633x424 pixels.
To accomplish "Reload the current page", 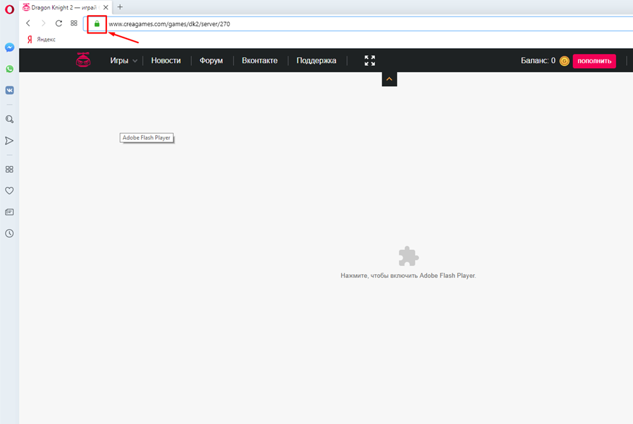I will [x=58, y=23].
